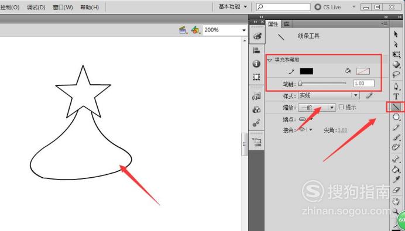Select the Polygon shape tool
Image resolution: width=405 pixels, height=231 pixels.
point(396,117)
